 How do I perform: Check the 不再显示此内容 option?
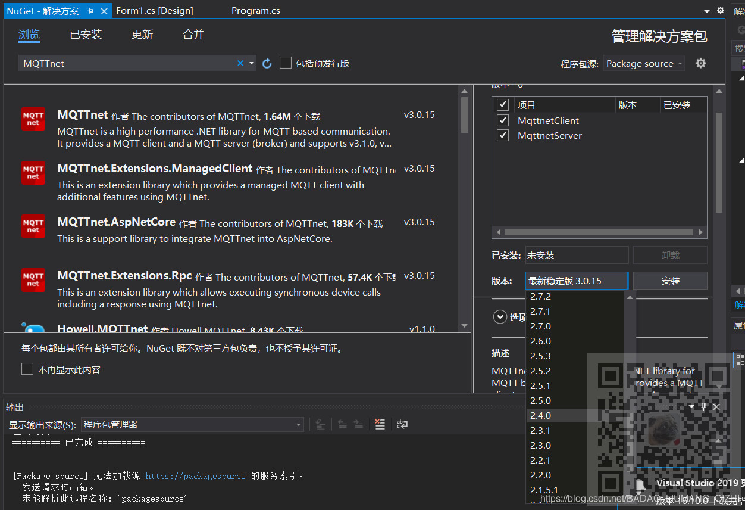point(27,368)
